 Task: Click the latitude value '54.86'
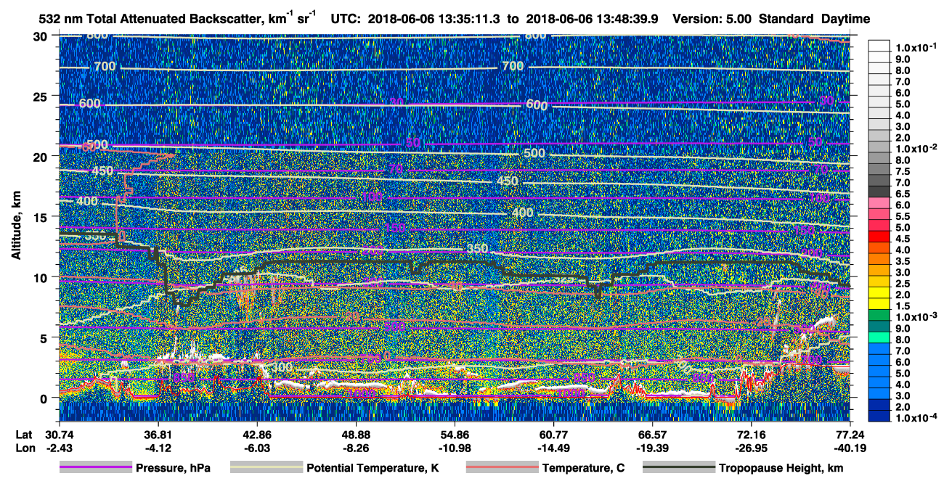tap(455, 433)
